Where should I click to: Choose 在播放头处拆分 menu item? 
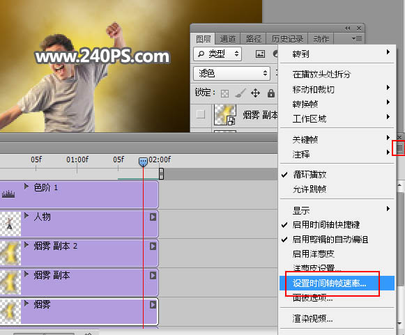[x=337, y=75]
